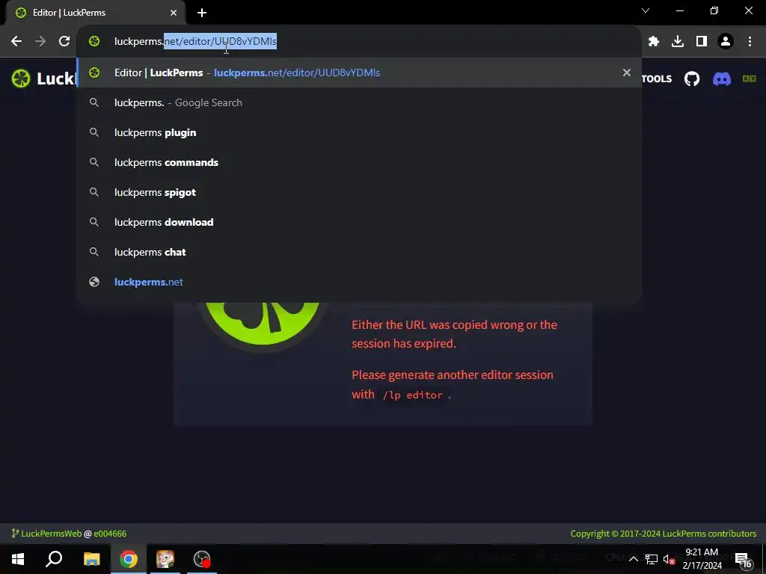Pick the 'luckperms download' suggestion
Image resolution: width=766 pixels, height=574 pixels.
pos(359,222)
